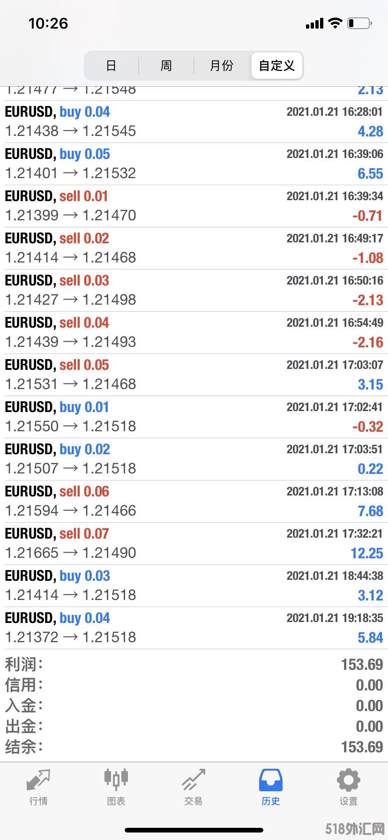388x840 pixels.
Task: Open EURUSD buy 0.04 trade at 16:28:01
Action: (x=194, y=122)
